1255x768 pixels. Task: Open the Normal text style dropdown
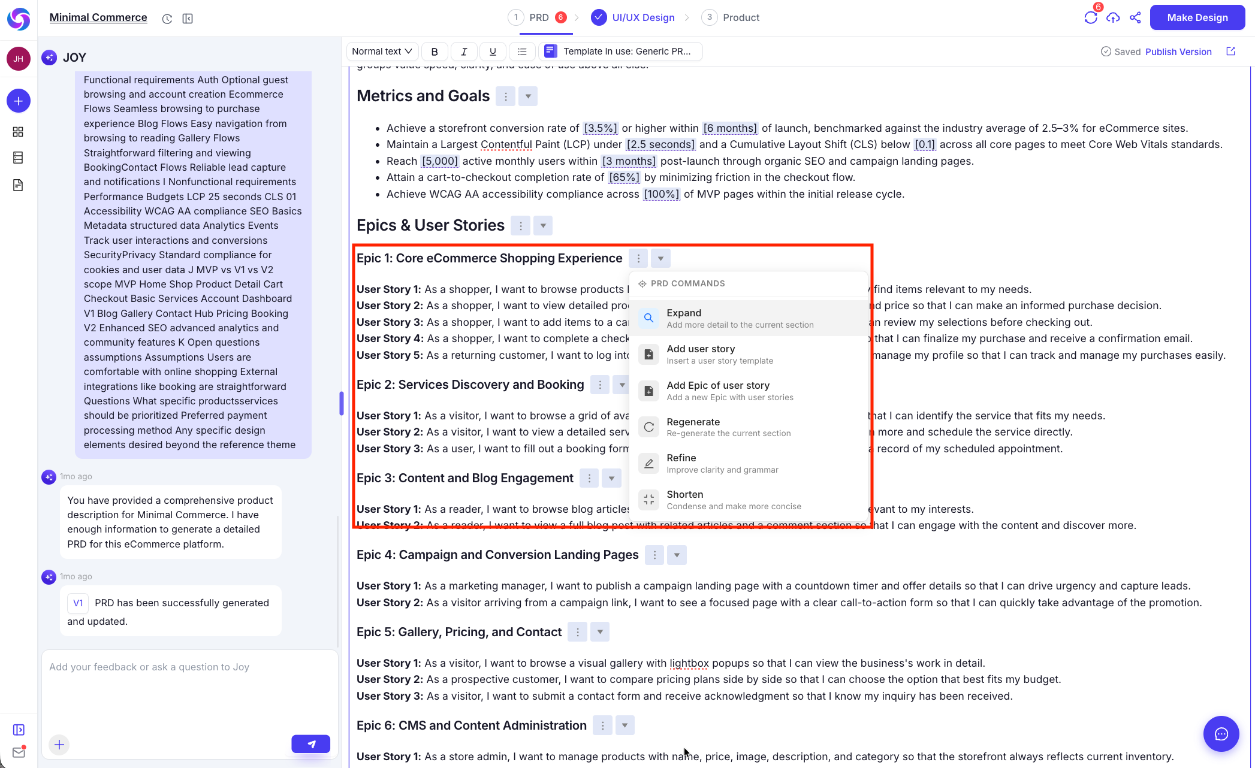click(381, 51)
